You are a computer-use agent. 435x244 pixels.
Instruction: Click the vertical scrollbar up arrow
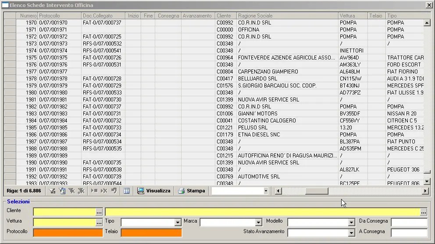coord(427,23)
